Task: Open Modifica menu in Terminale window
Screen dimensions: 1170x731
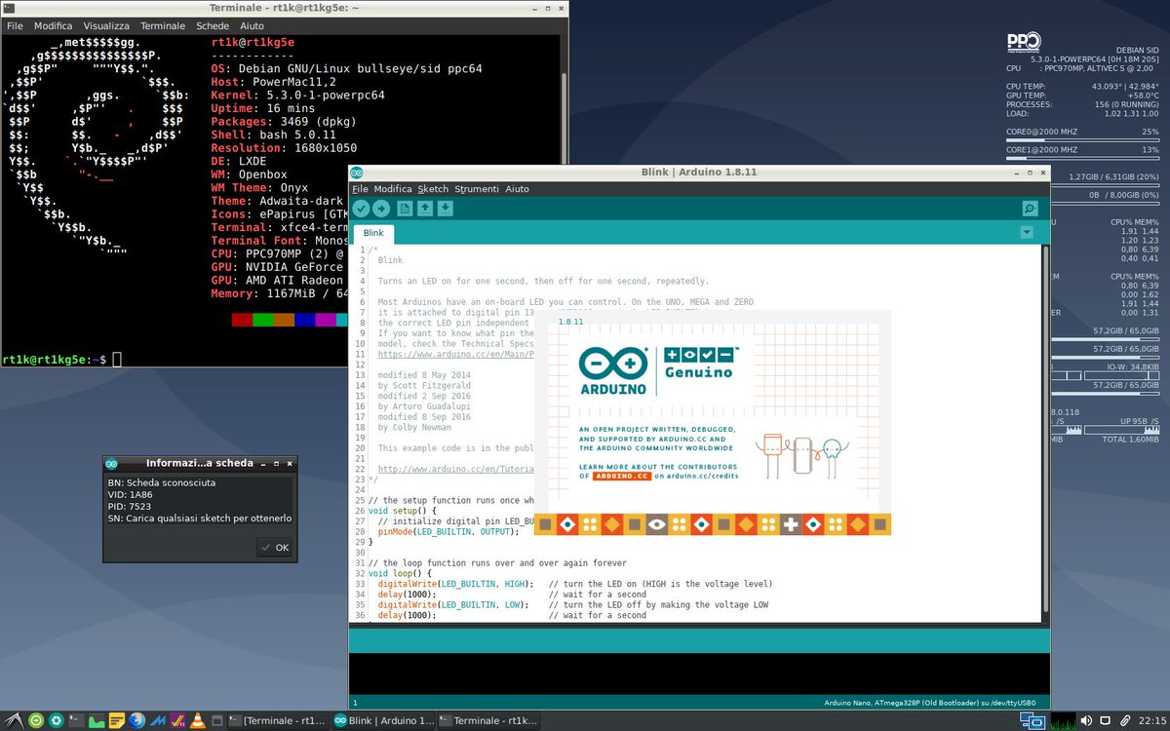Action: click(54, 25)
